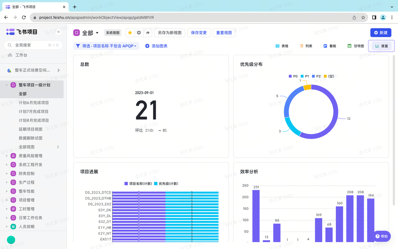Open the filter 项目名称 不包含 APQP dropdown
Screen dimensions: 398x249
pos(106,46)
